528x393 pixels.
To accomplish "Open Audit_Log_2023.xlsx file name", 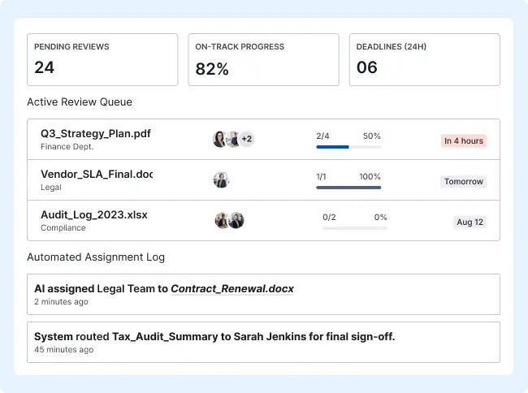I will [x=94, y=215].
